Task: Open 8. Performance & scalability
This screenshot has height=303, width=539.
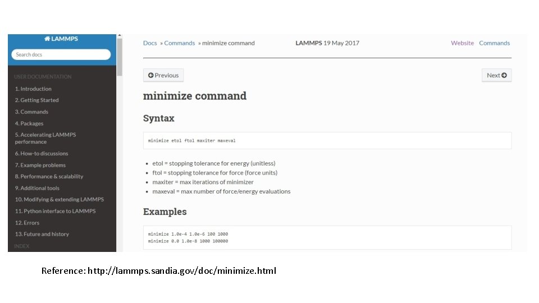Action: tap(49, 176)
